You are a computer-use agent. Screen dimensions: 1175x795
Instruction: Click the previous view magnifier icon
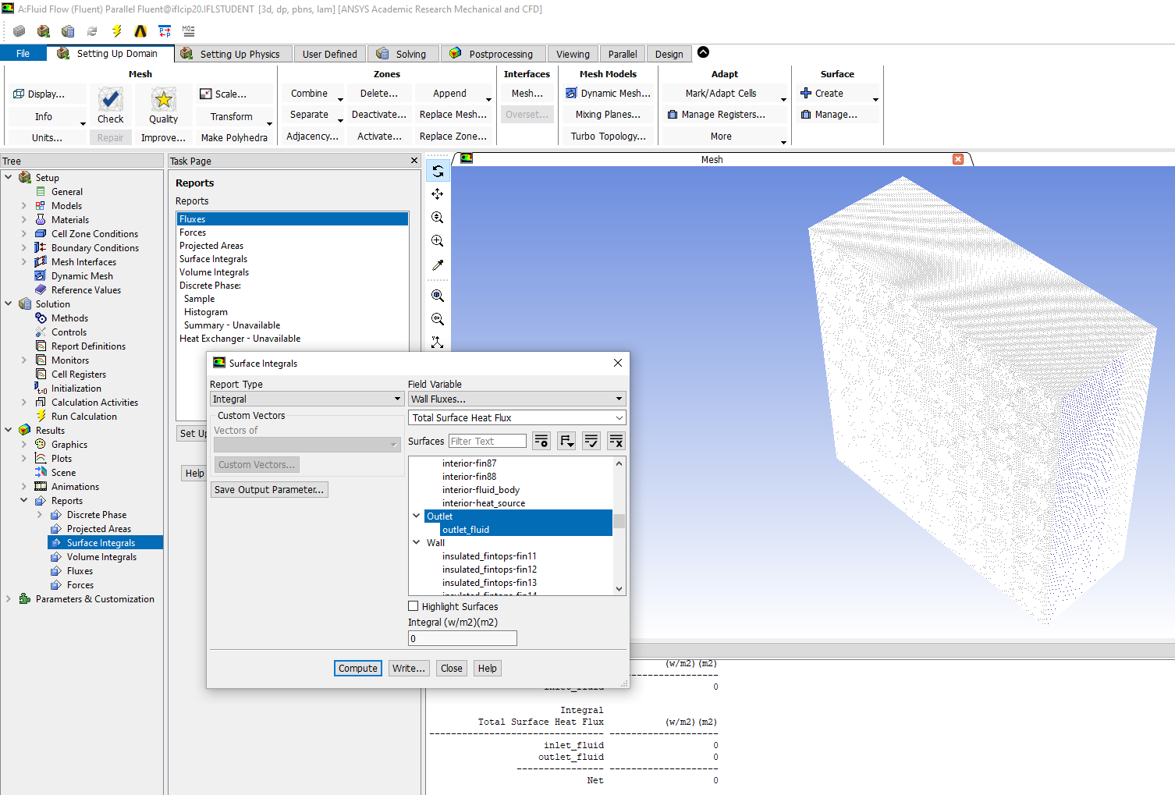pyautogui.click(x=438, y=319)
